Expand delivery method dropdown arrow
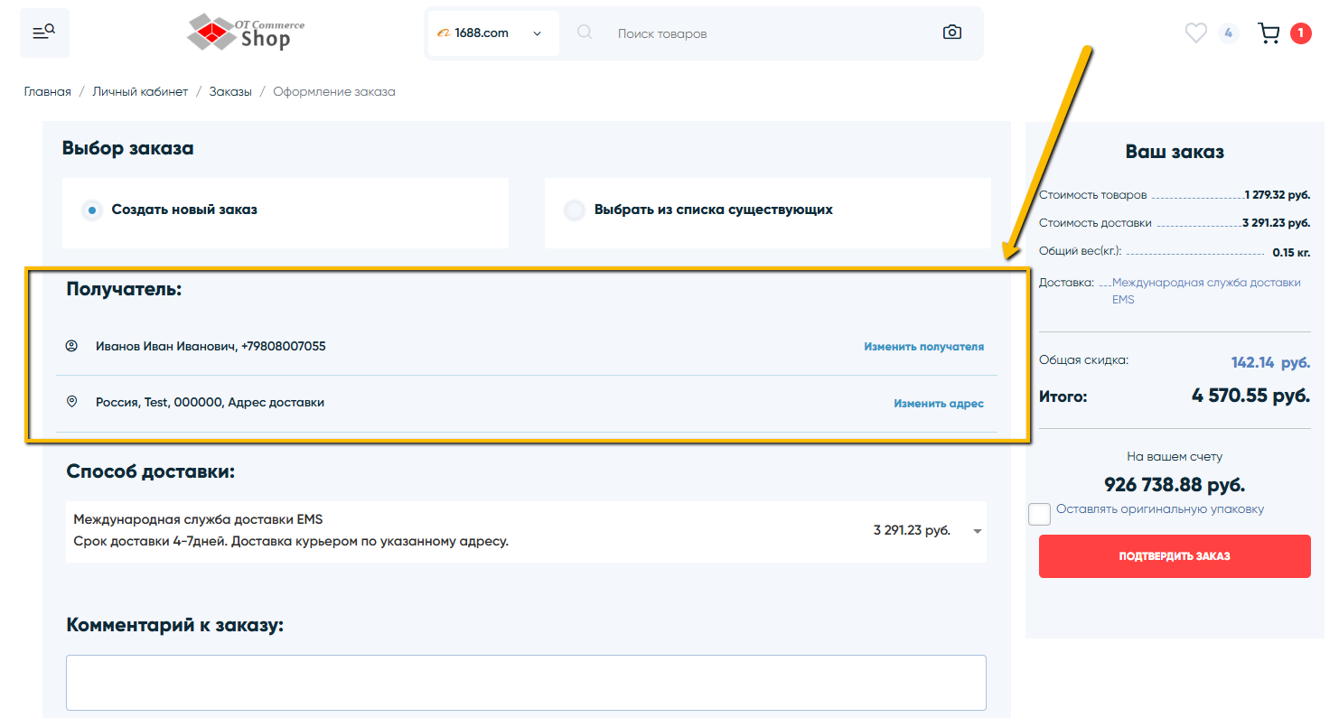The width and height of the screenshot is (1339, 718). pyautogui.click(x=977, y=531)
